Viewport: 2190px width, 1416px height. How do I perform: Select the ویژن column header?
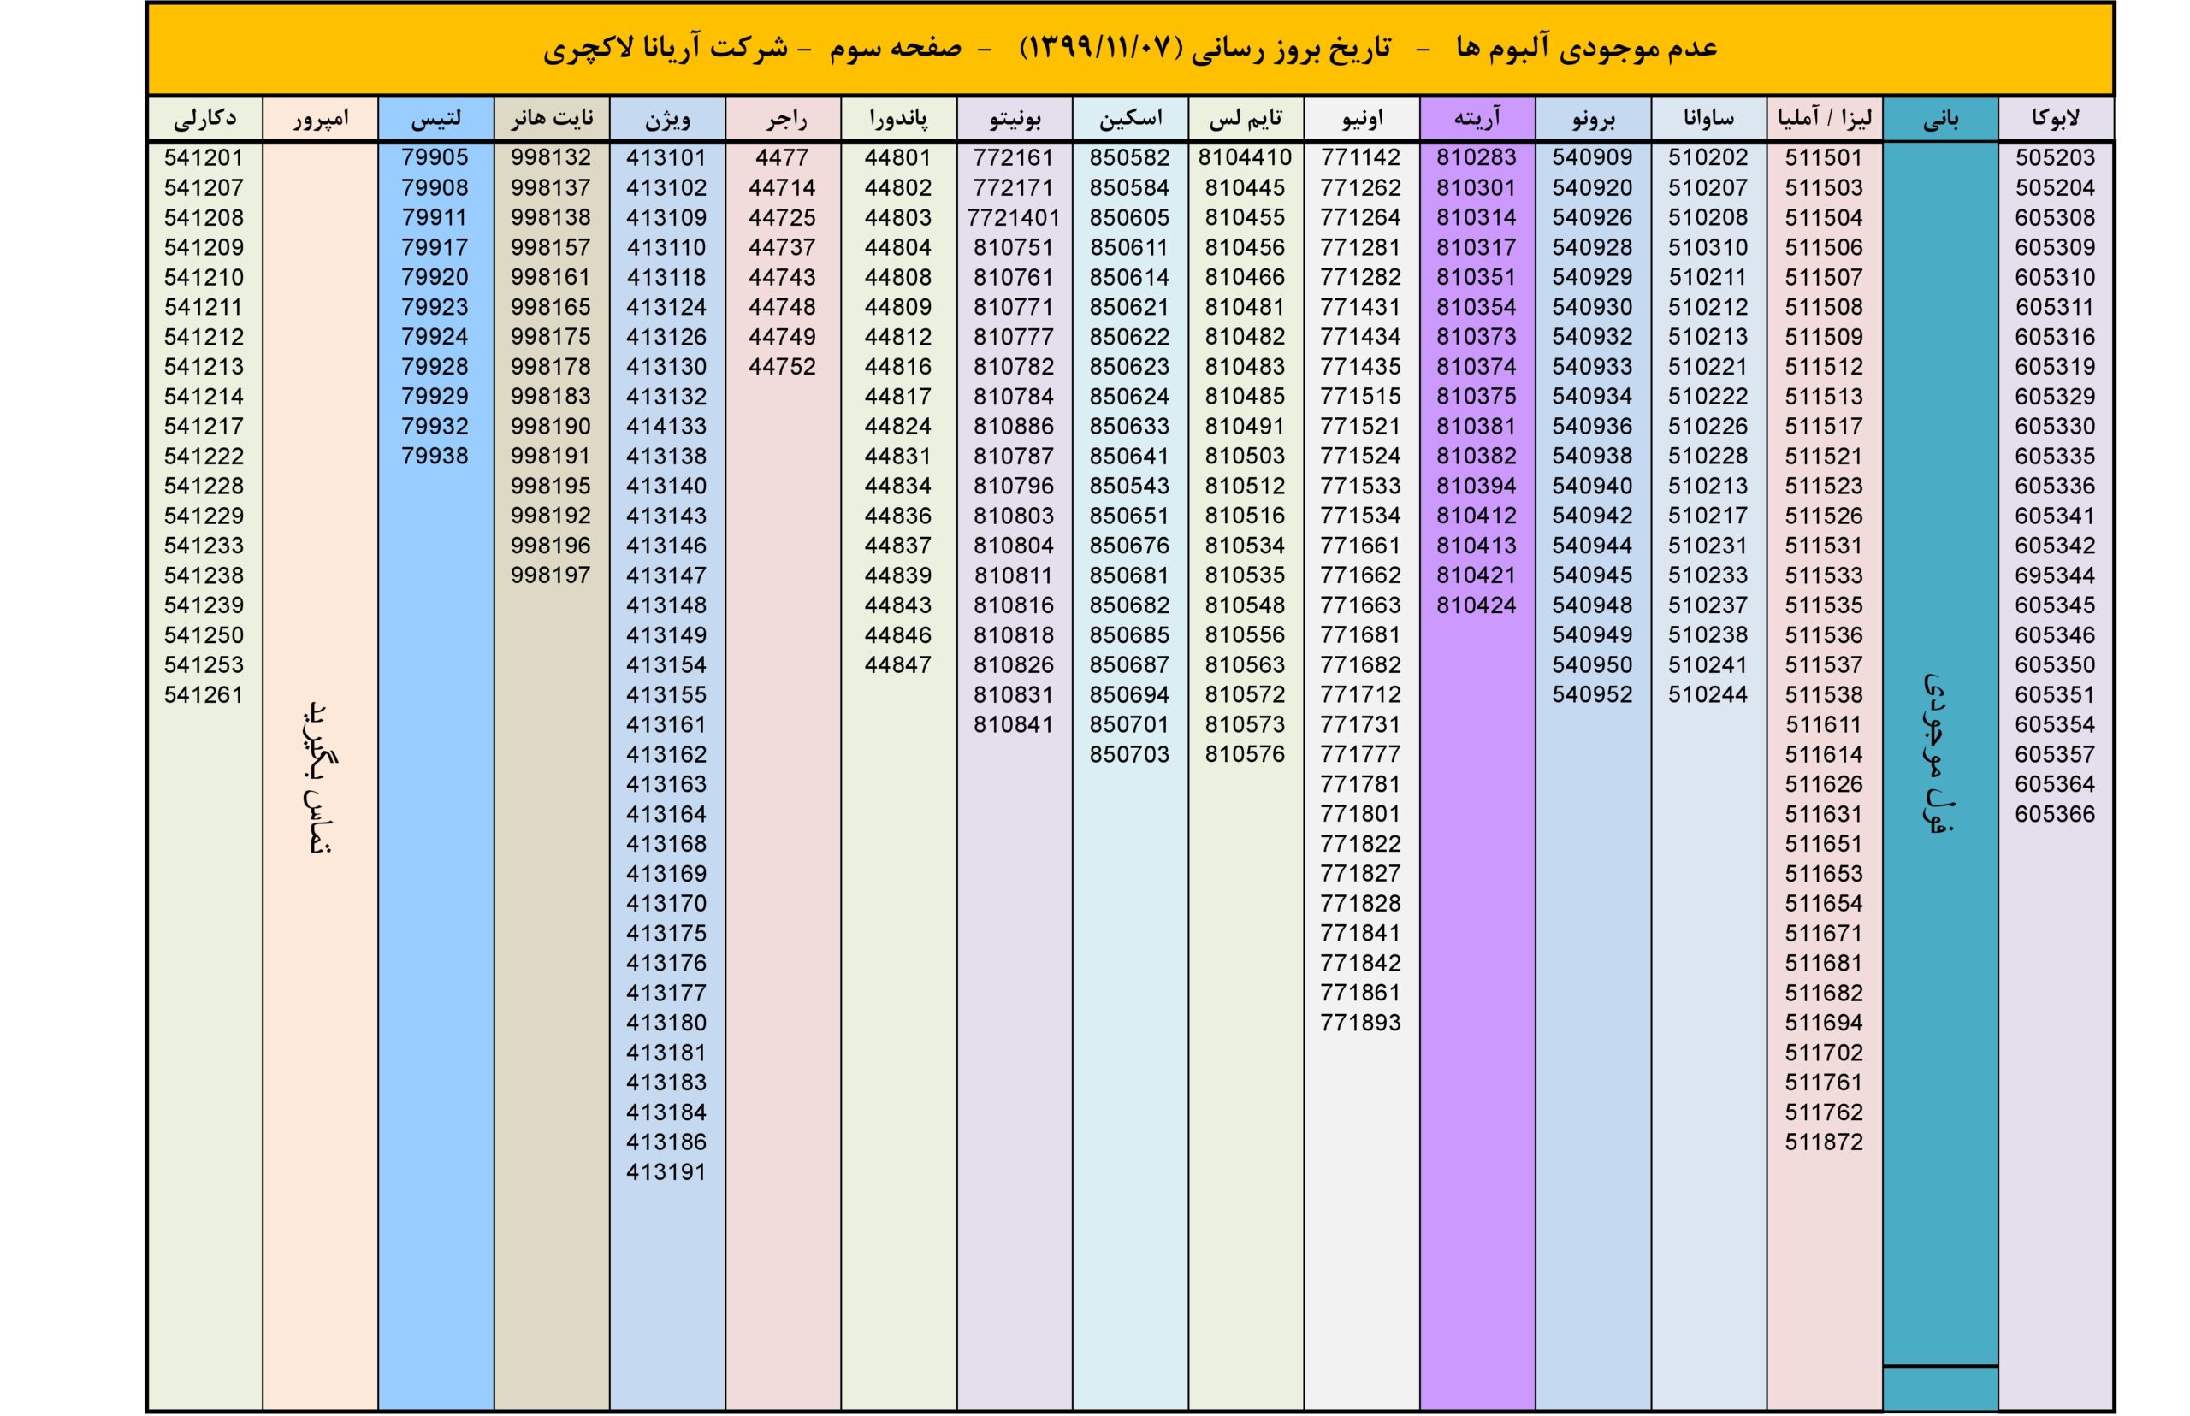tap(667, 119)
